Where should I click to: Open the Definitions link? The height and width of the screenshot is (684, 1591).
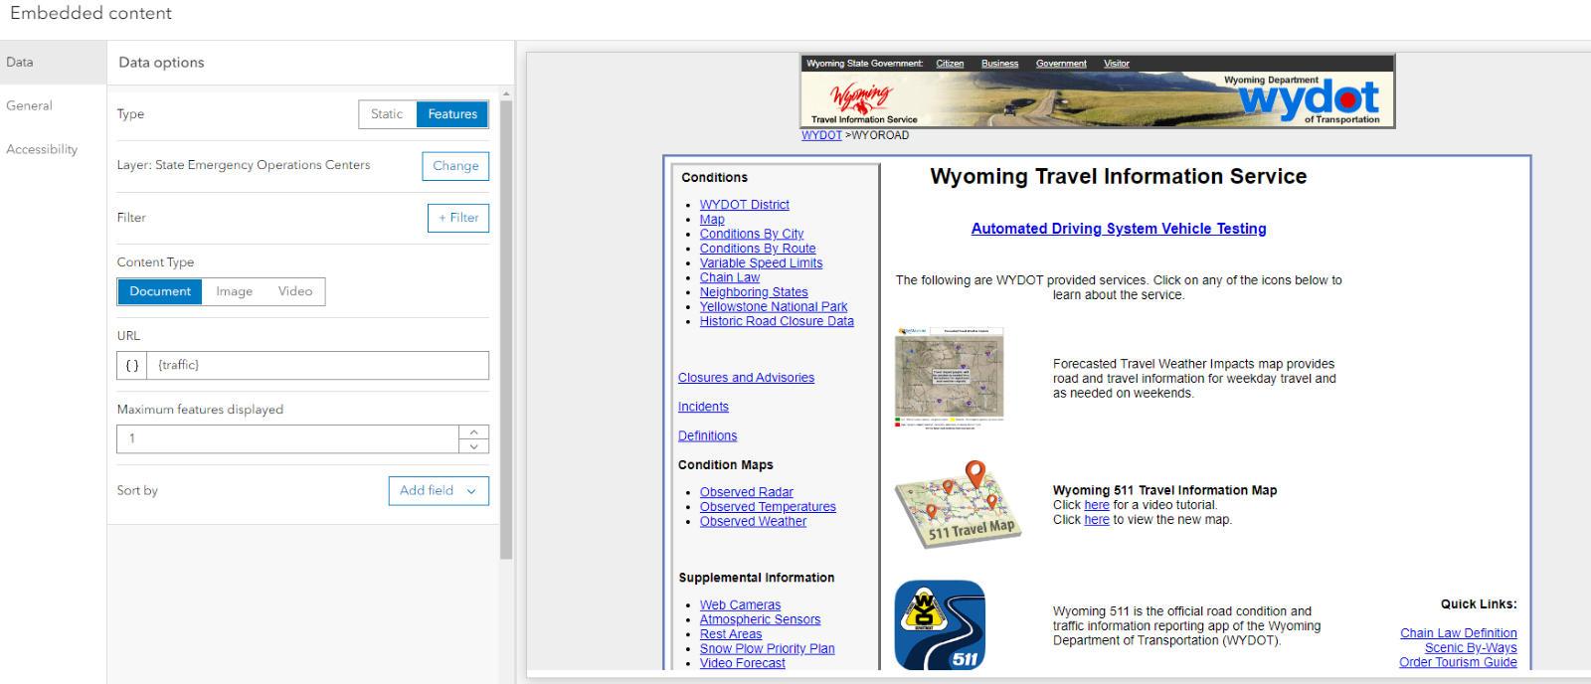pos(707,435)
